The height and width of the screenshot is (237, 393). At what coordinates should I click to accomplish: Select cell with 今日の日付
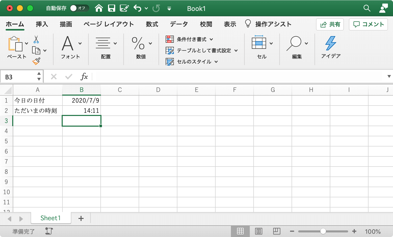(38, 100)
